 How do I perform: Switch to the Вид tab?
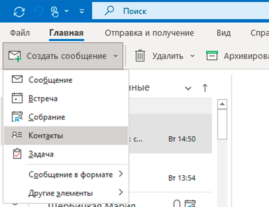[223, 33]
